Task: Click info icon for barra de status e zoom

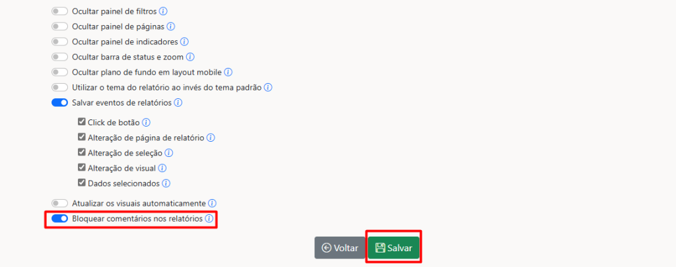Action: pos(191,57)
